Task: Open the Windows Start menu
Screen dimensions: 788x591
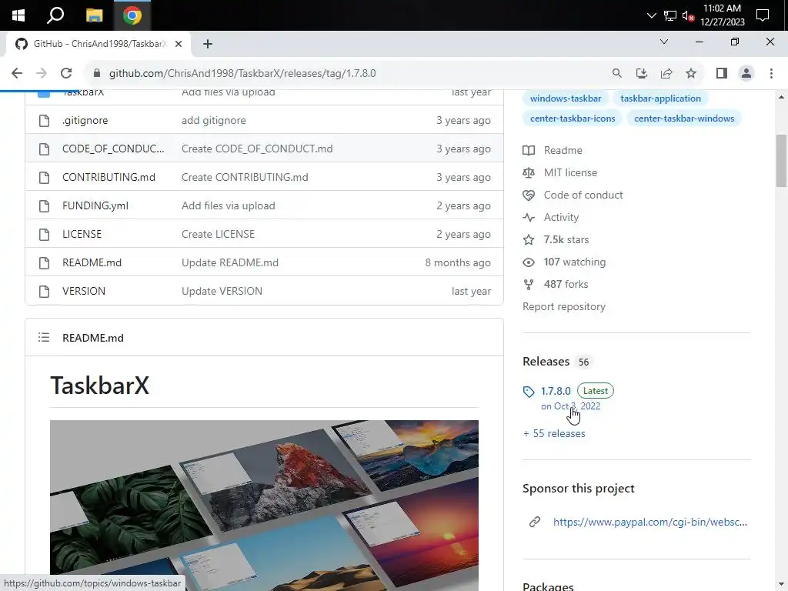Action: coord(18,15)
